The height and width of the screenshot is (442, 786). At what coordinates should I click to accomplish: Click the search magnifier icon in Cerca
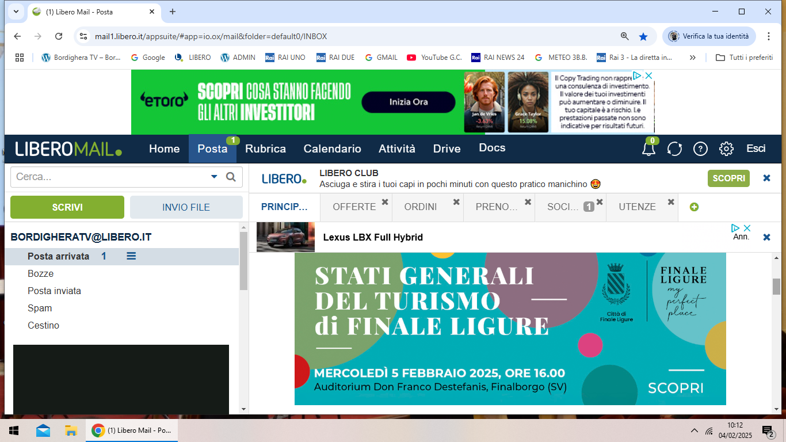coord(231,177)
